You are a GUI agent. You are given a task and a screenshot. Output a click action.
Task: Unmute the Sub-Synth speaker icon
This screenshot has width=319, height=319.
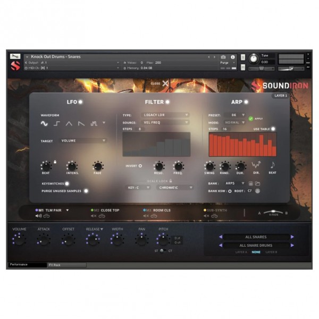(x=206, y=216)
